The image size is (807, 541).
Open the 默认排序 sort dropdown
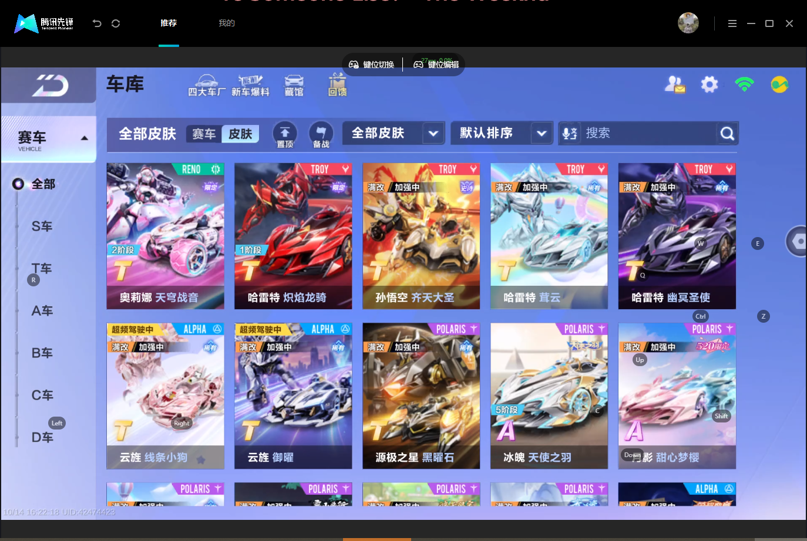(x=502, y=133)
